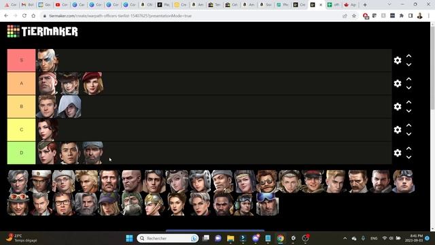This screenshot has width=435, height=245.
Task: Open the Windows Start menu
Action: pos(129,238)
